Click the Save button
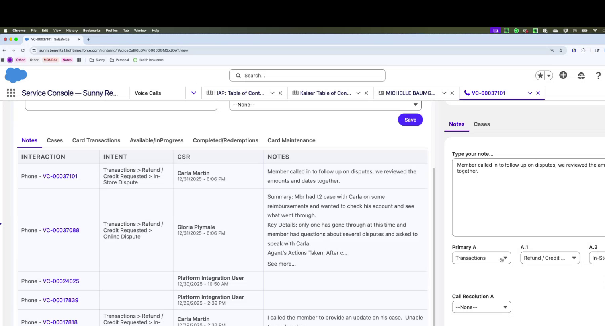 coord(410,120)
